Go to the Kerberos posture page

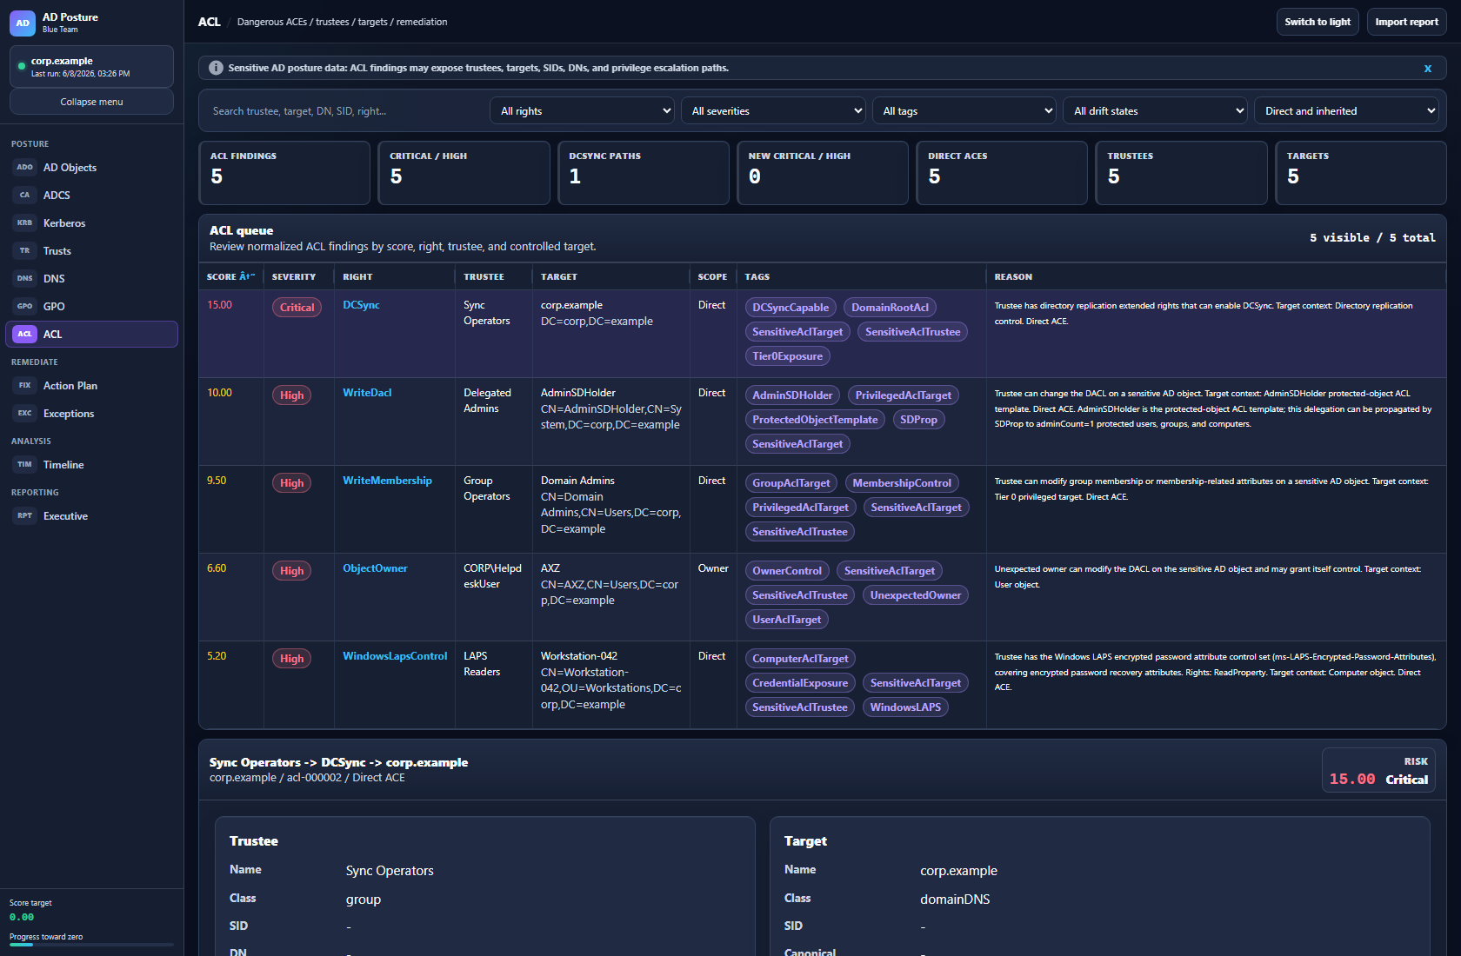tap(91, 223)
